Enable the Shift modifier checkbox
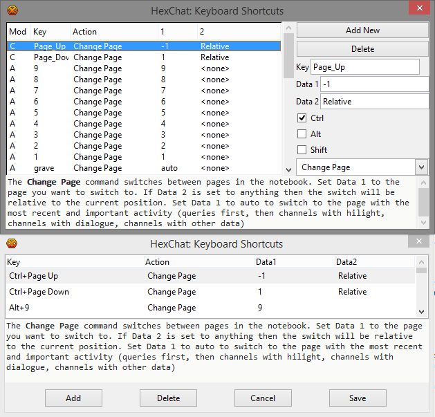 click(x=302, y=150)
